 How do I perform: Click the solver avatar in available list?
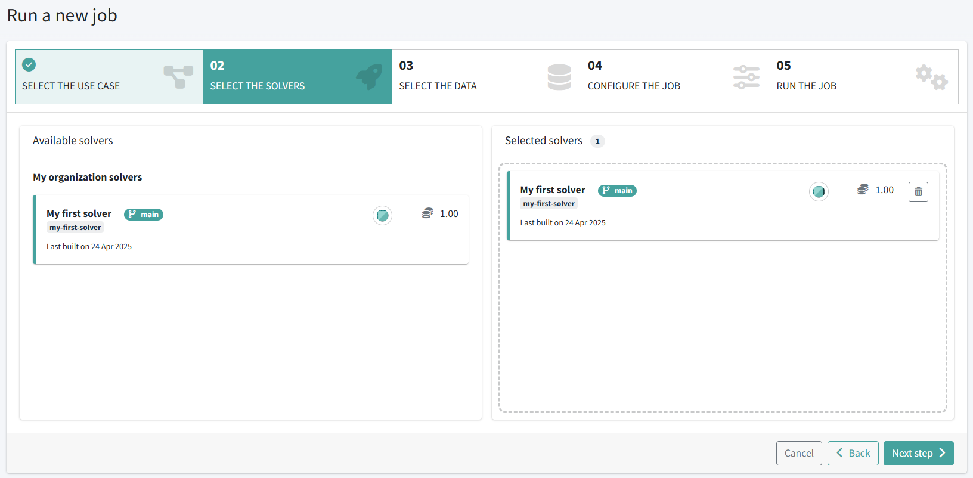click(x=382, y=215)
